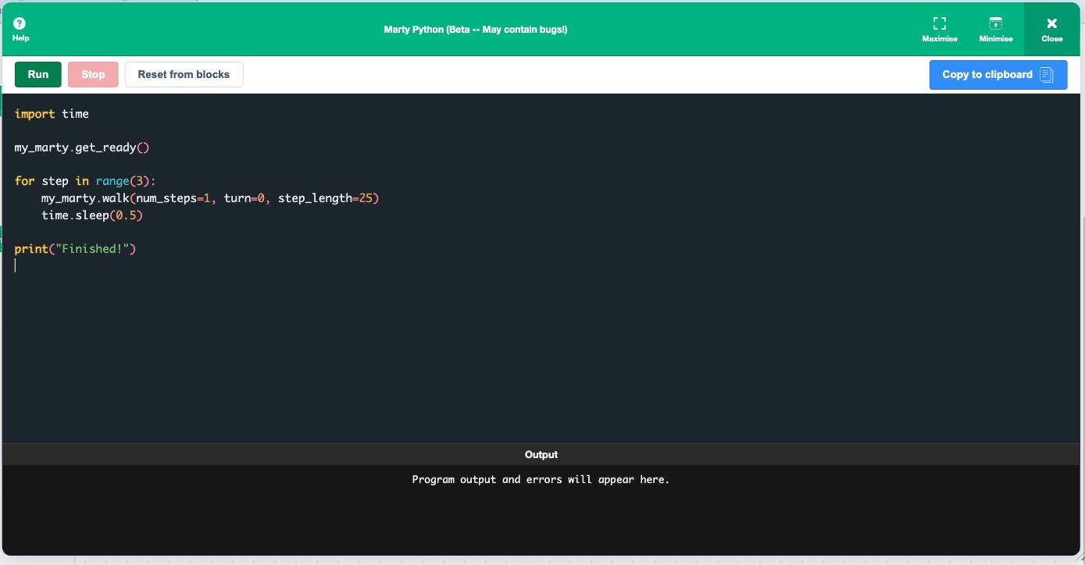Close the Marty Python editor

1051,30
